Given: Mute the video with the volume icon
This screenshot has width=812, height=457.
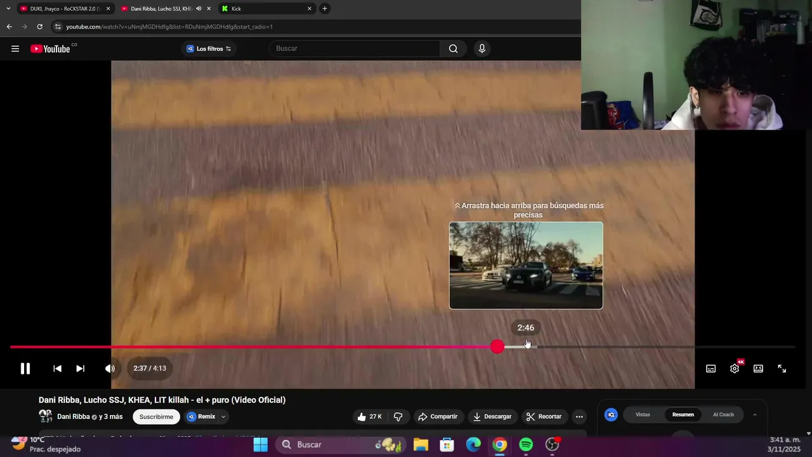Looking at the screenshot, I should (x=110, y=368).
